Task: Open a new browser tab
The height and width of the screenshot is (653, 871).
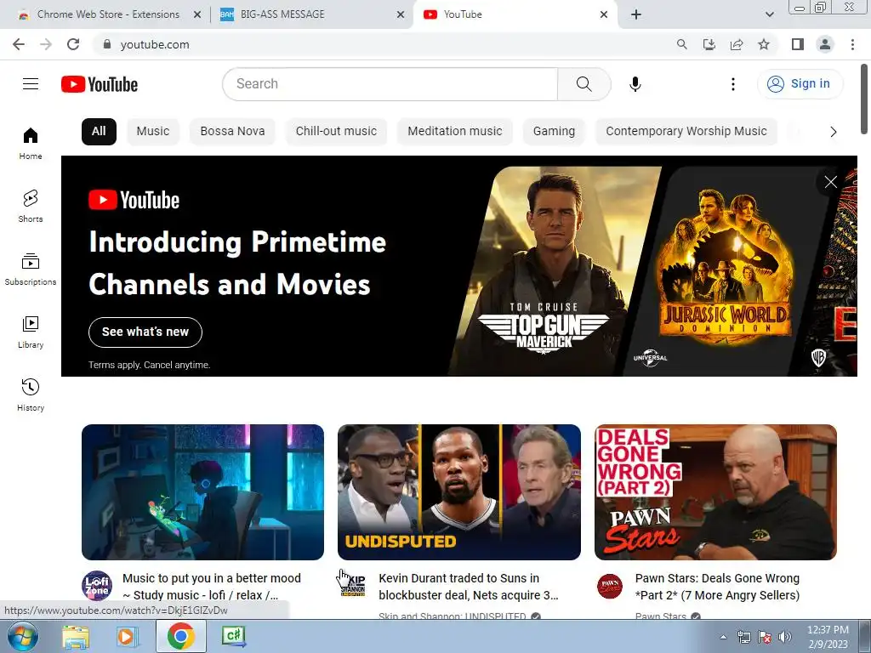Action: click(x=636, y=14)
